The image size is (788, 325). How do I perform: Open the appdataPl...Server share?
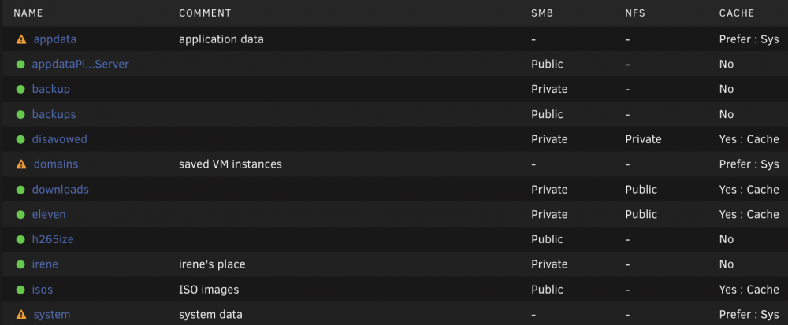pos(80,65)
